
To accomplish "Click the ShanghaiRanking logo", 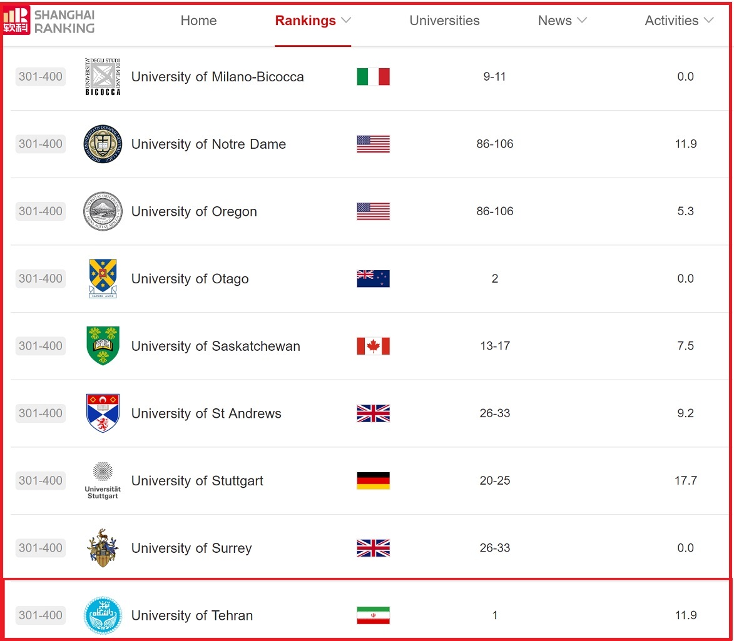I will tap(49, 20).
